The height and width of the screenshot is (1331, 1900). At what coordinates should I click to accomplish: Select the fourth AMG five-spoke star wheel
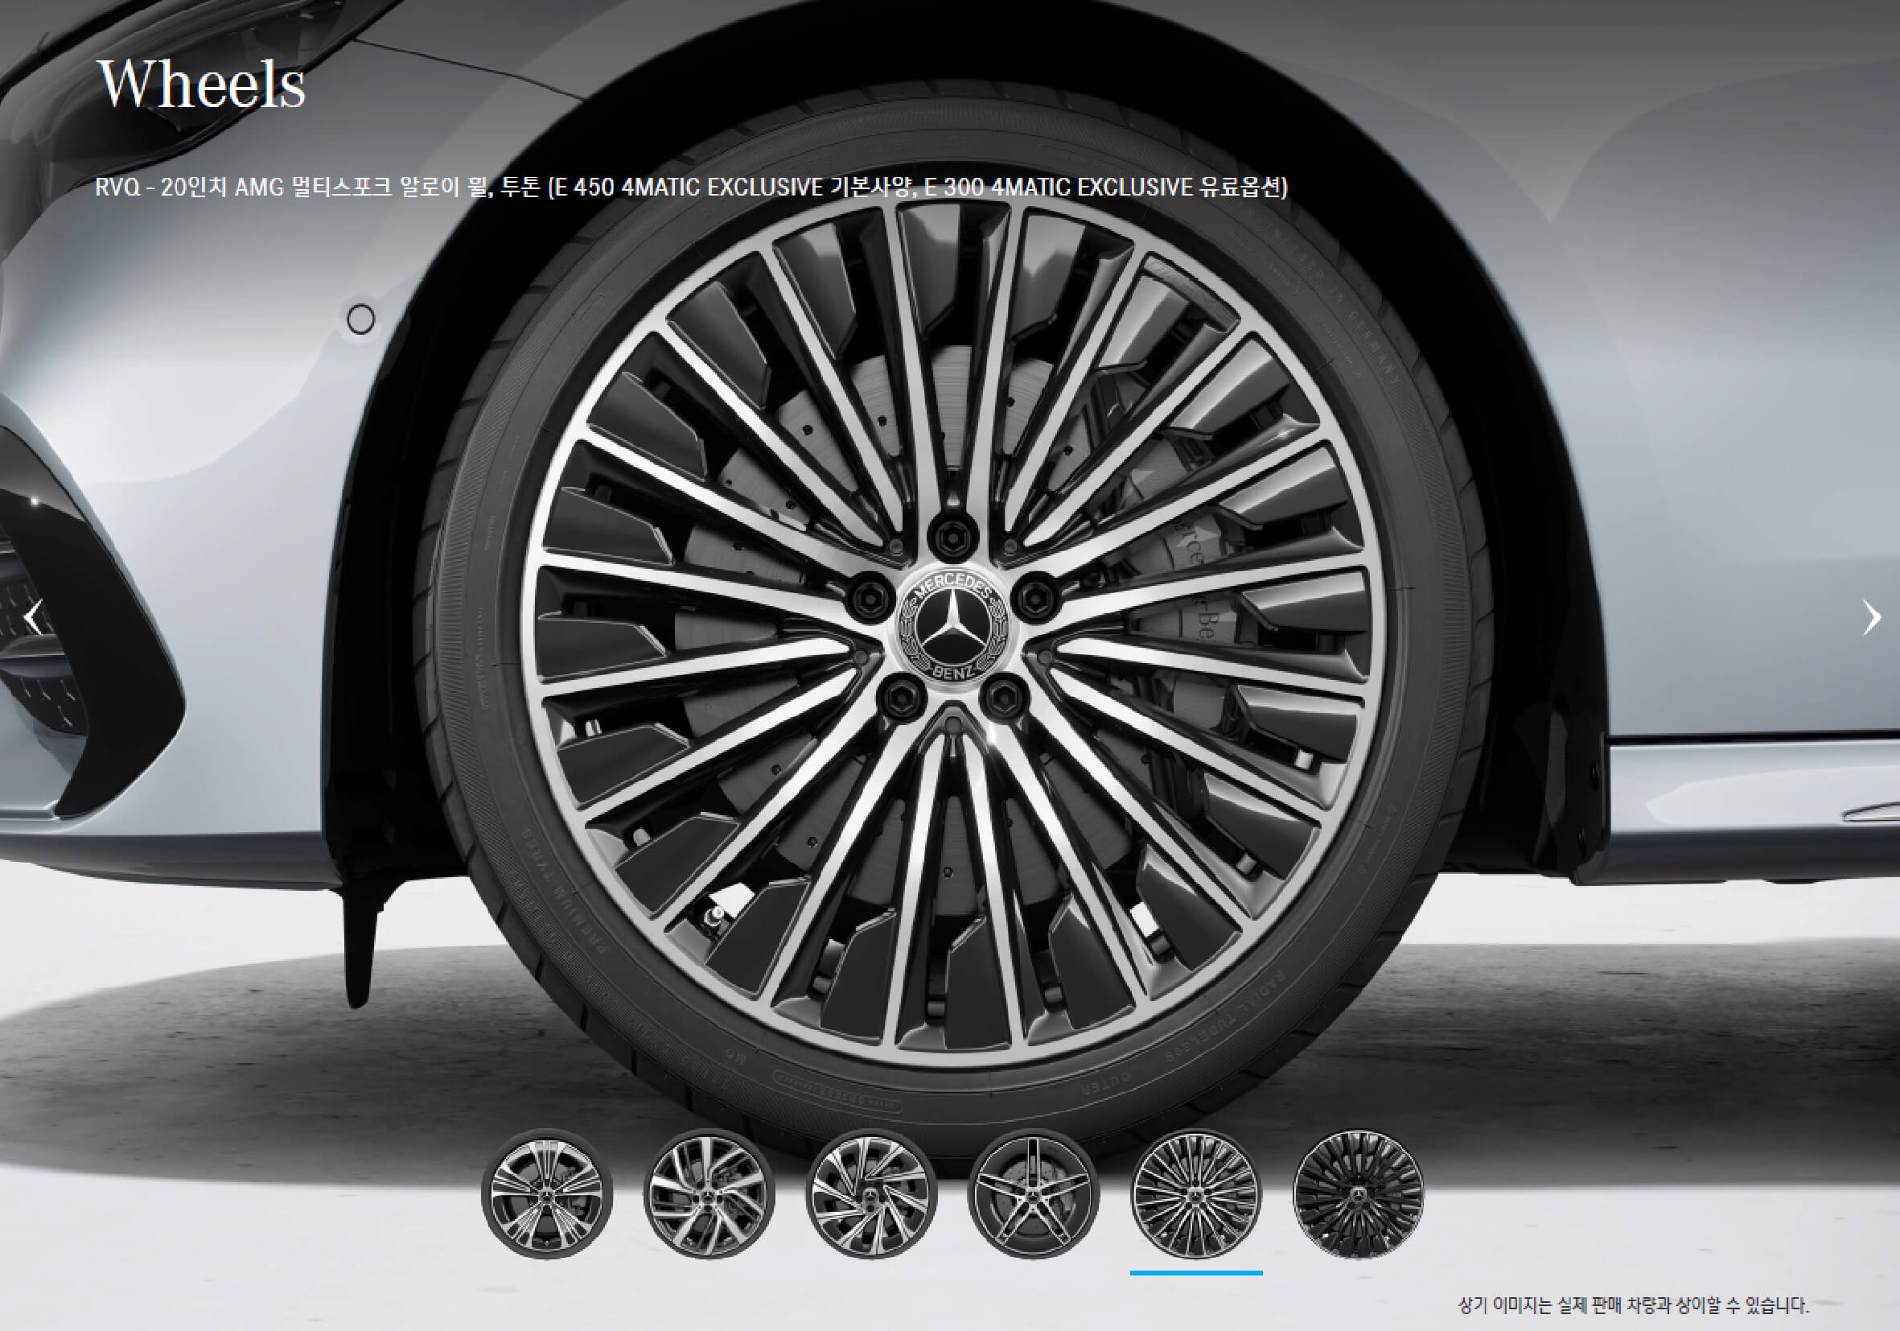coord(1033,1194)
